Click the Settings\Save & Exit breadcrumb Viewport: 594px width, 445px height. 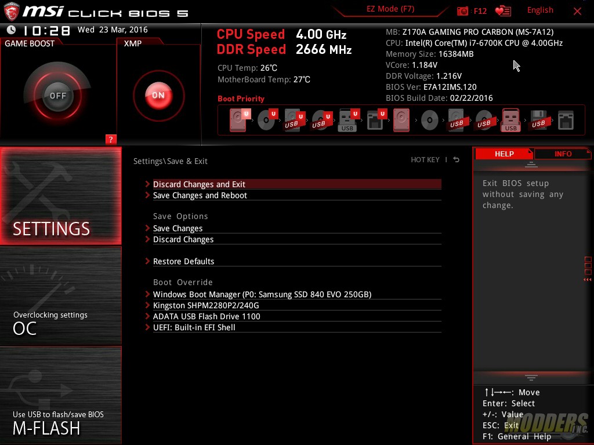tap(171, 161)
